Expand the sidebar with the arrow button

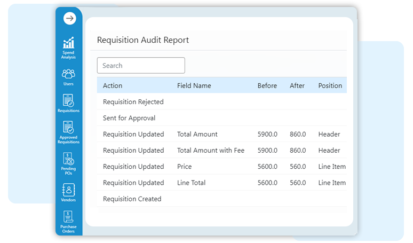(69, 19)
